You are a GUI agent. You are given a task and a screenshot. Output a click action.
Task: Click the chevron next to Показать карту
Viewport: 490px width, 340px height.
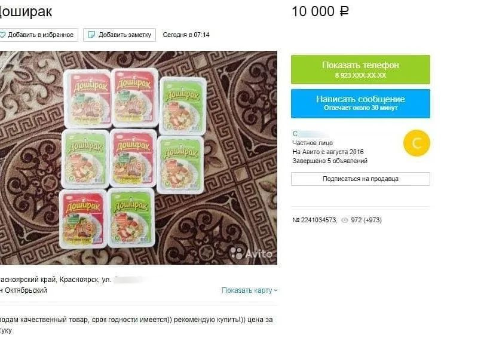[x=275, y=290]
